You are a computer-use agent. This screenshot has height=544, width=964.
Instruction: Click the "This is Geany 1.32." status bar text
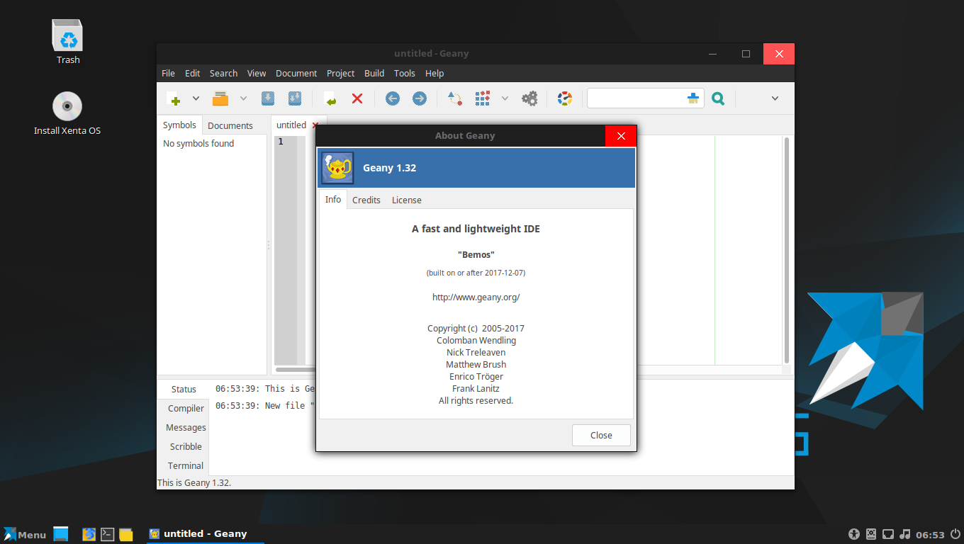click(x=194, y=482)
